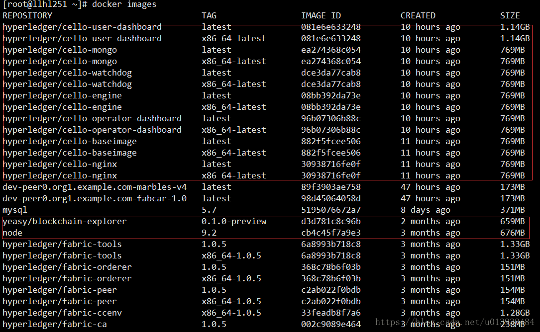Click image ID d3d781c8c96b
540x332 pixels.
tap(331, 221)
